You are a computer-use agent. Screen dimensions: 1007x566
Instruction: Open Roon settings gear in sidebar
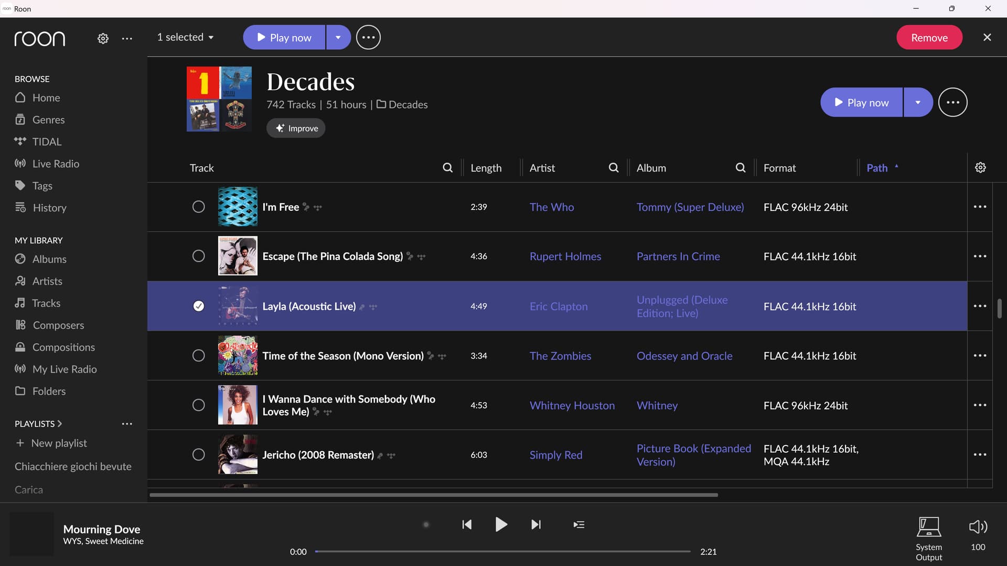tap(103, 38)
